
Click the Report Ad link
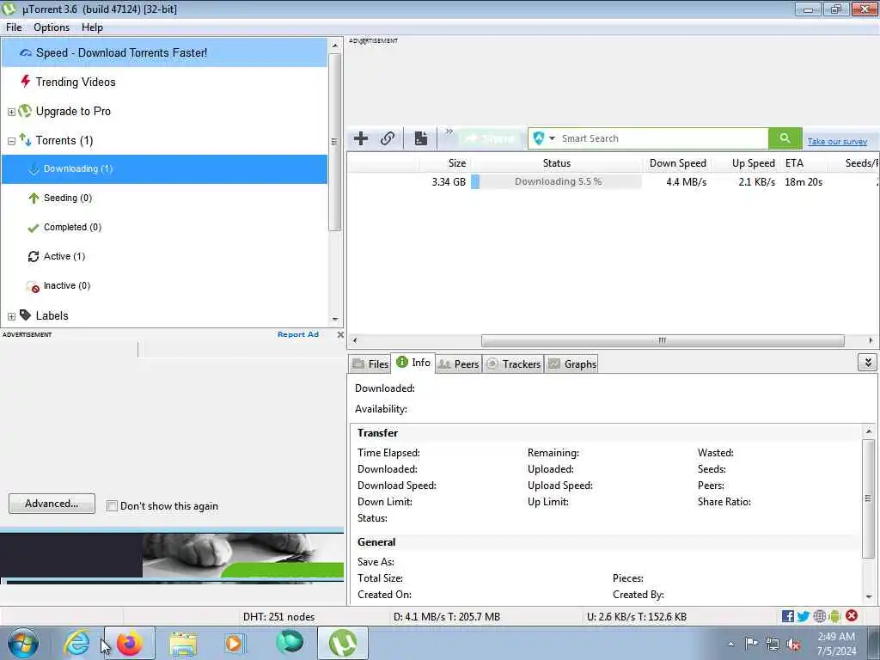pos(298,334)
